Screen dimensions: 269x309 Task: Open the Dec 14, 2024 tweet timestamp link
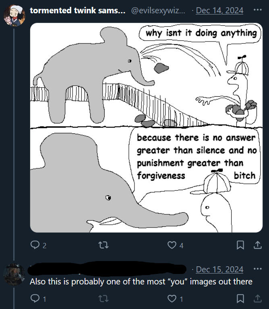point(219,10)
